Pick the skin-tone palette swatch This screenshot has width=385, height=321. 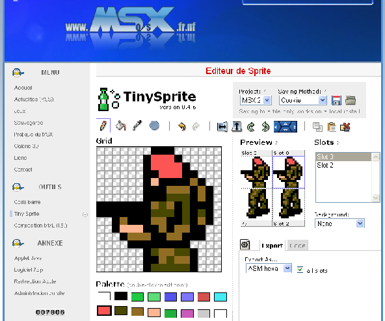tap(154, 313)
